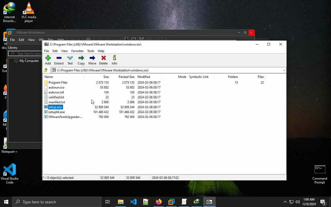
Task: Click the taskbar clock showing 1:00 AM
Action: coord(309,202)
